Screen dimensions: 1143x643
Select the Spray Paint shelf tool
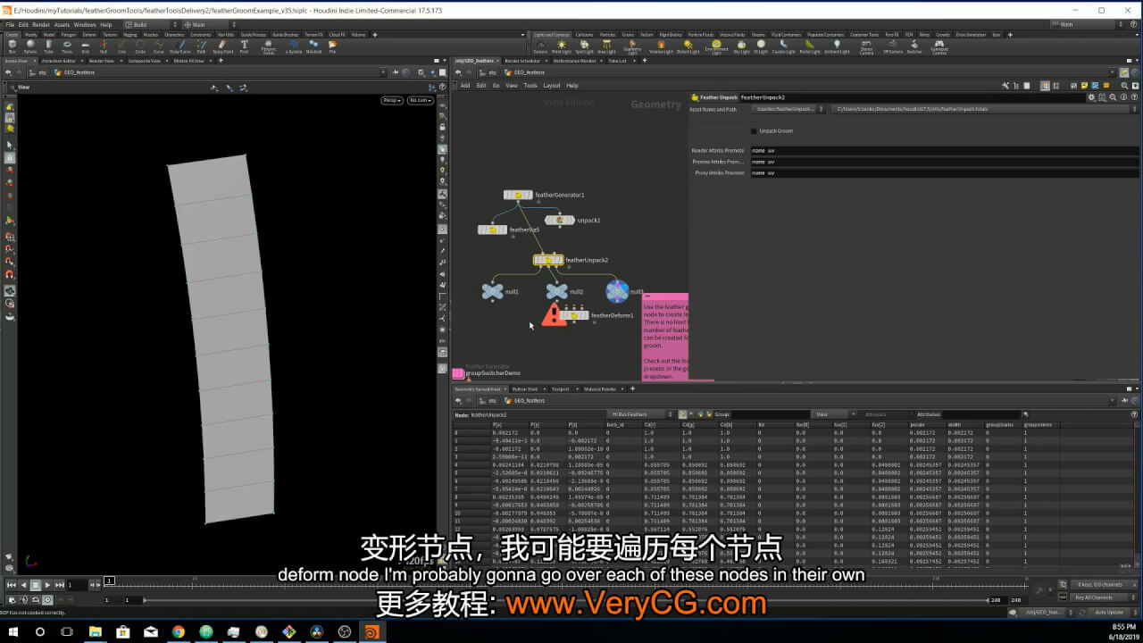pyautogui.click(x=222, y=46)
